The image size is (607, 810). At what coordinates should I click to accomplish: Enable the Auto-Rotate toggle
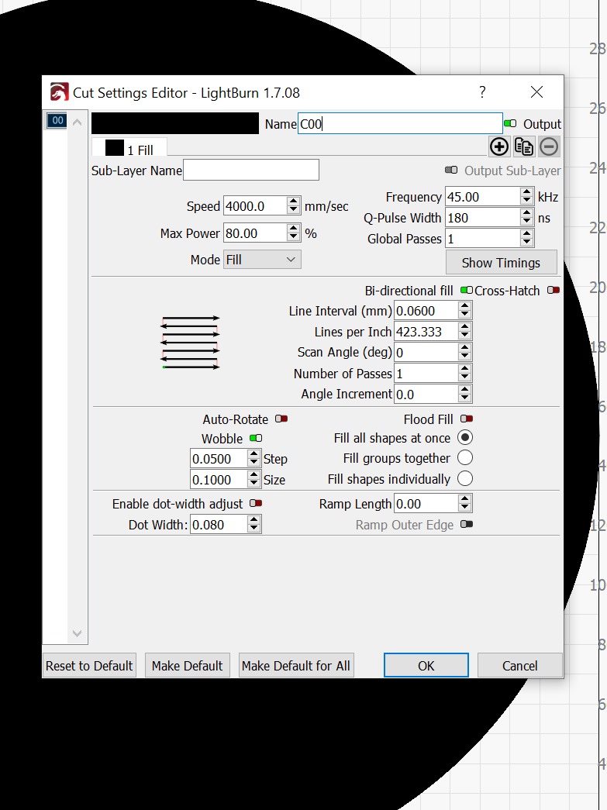click(x=281, y=419)
